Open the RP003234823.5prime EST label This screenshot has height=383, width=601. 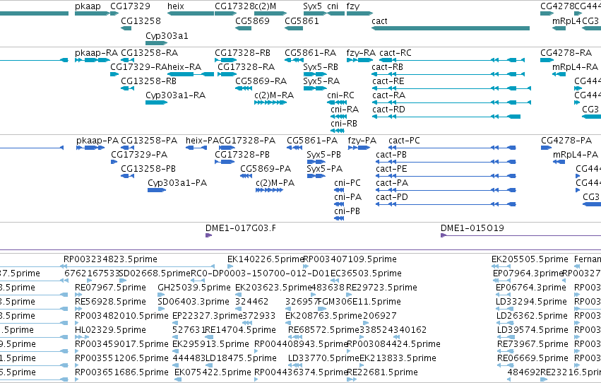click(x=110, y=259)
